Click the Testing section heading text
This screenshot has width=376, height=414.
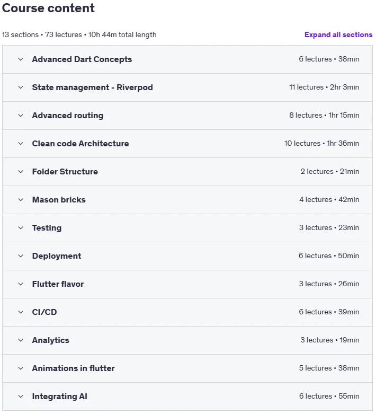pyautogui.click(x=47, y=228)
